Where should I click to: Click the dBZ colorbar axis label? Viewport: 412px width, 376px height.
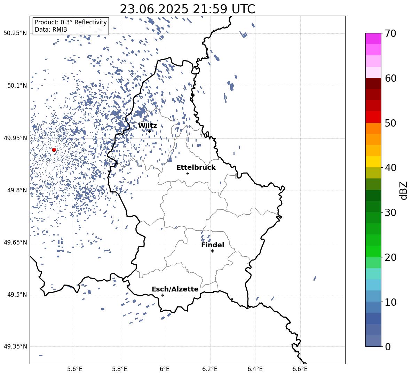pos(404,190)
